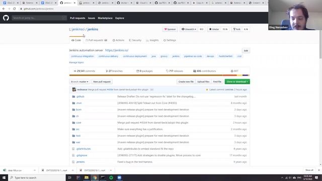Click the Manage topics link
The height and width of the screenshot is (181, 322).
76,62
